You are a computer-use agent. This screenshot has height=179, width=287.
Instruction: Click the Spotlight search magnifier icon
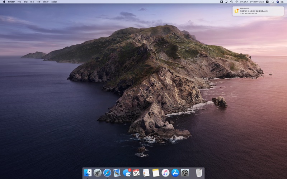[x=273, y=2]
